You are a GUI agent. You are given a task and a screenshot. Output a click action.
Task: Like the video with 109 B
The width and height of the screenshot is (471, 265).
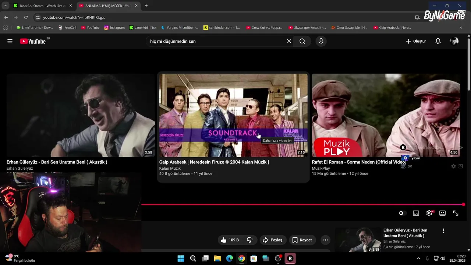point(230,240)
